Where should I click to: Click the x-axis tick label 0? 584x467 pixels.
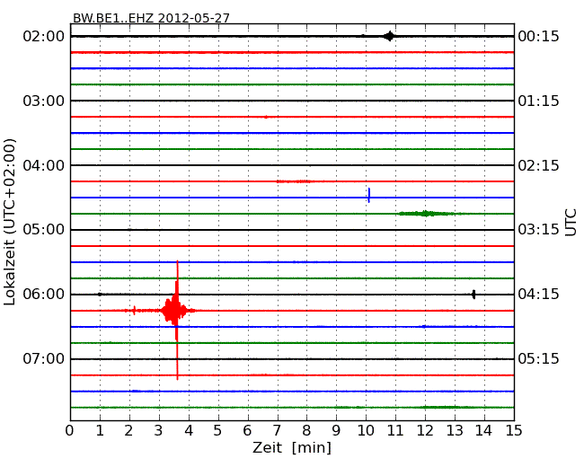coord(70,431)
